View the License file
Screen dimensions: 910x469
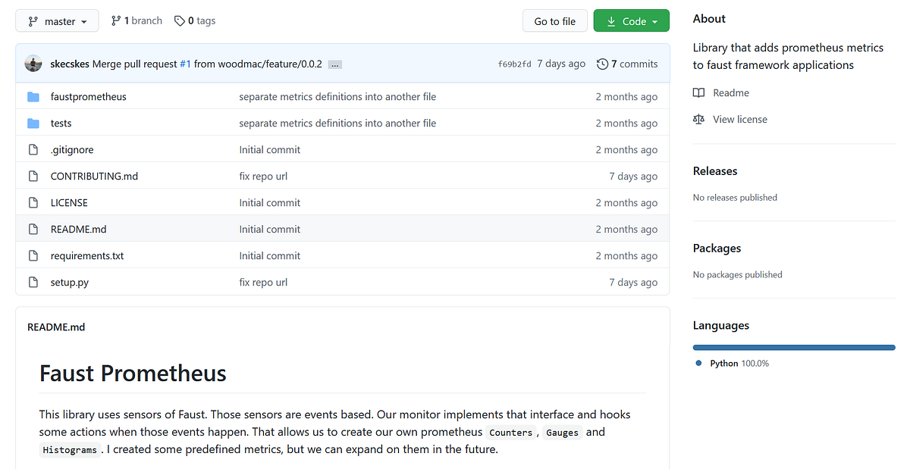69,202
